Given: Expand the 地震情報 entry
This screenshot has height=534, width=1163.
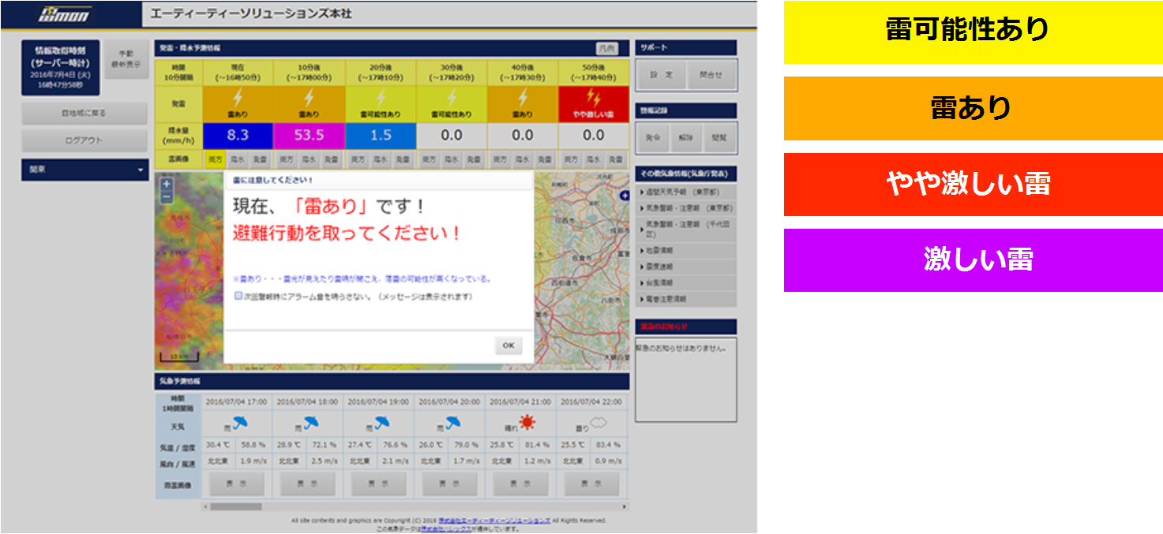Looking at the screenshot, I should tap(686, 250).
